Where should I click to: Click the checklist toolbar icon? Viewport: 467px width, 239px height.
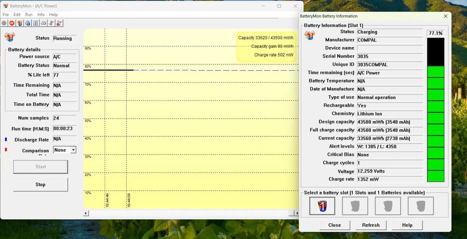35,23
